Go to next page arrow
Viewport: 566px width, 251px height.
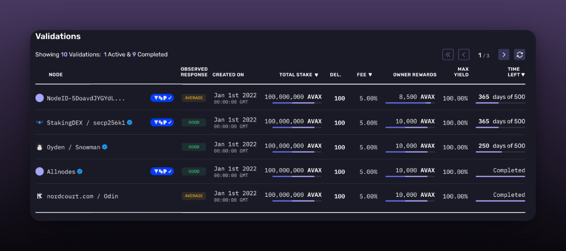(504, 55)
